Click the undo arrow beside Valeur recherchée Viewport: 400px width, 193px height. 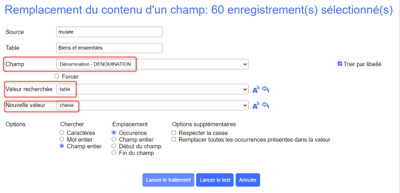click(266, 89)
